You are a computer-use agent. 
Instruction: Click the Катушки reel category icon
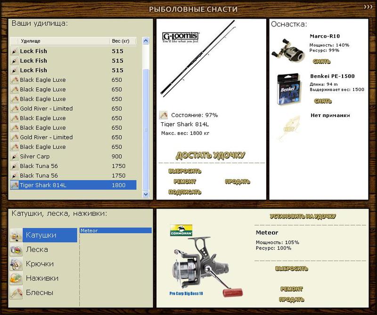16,235
